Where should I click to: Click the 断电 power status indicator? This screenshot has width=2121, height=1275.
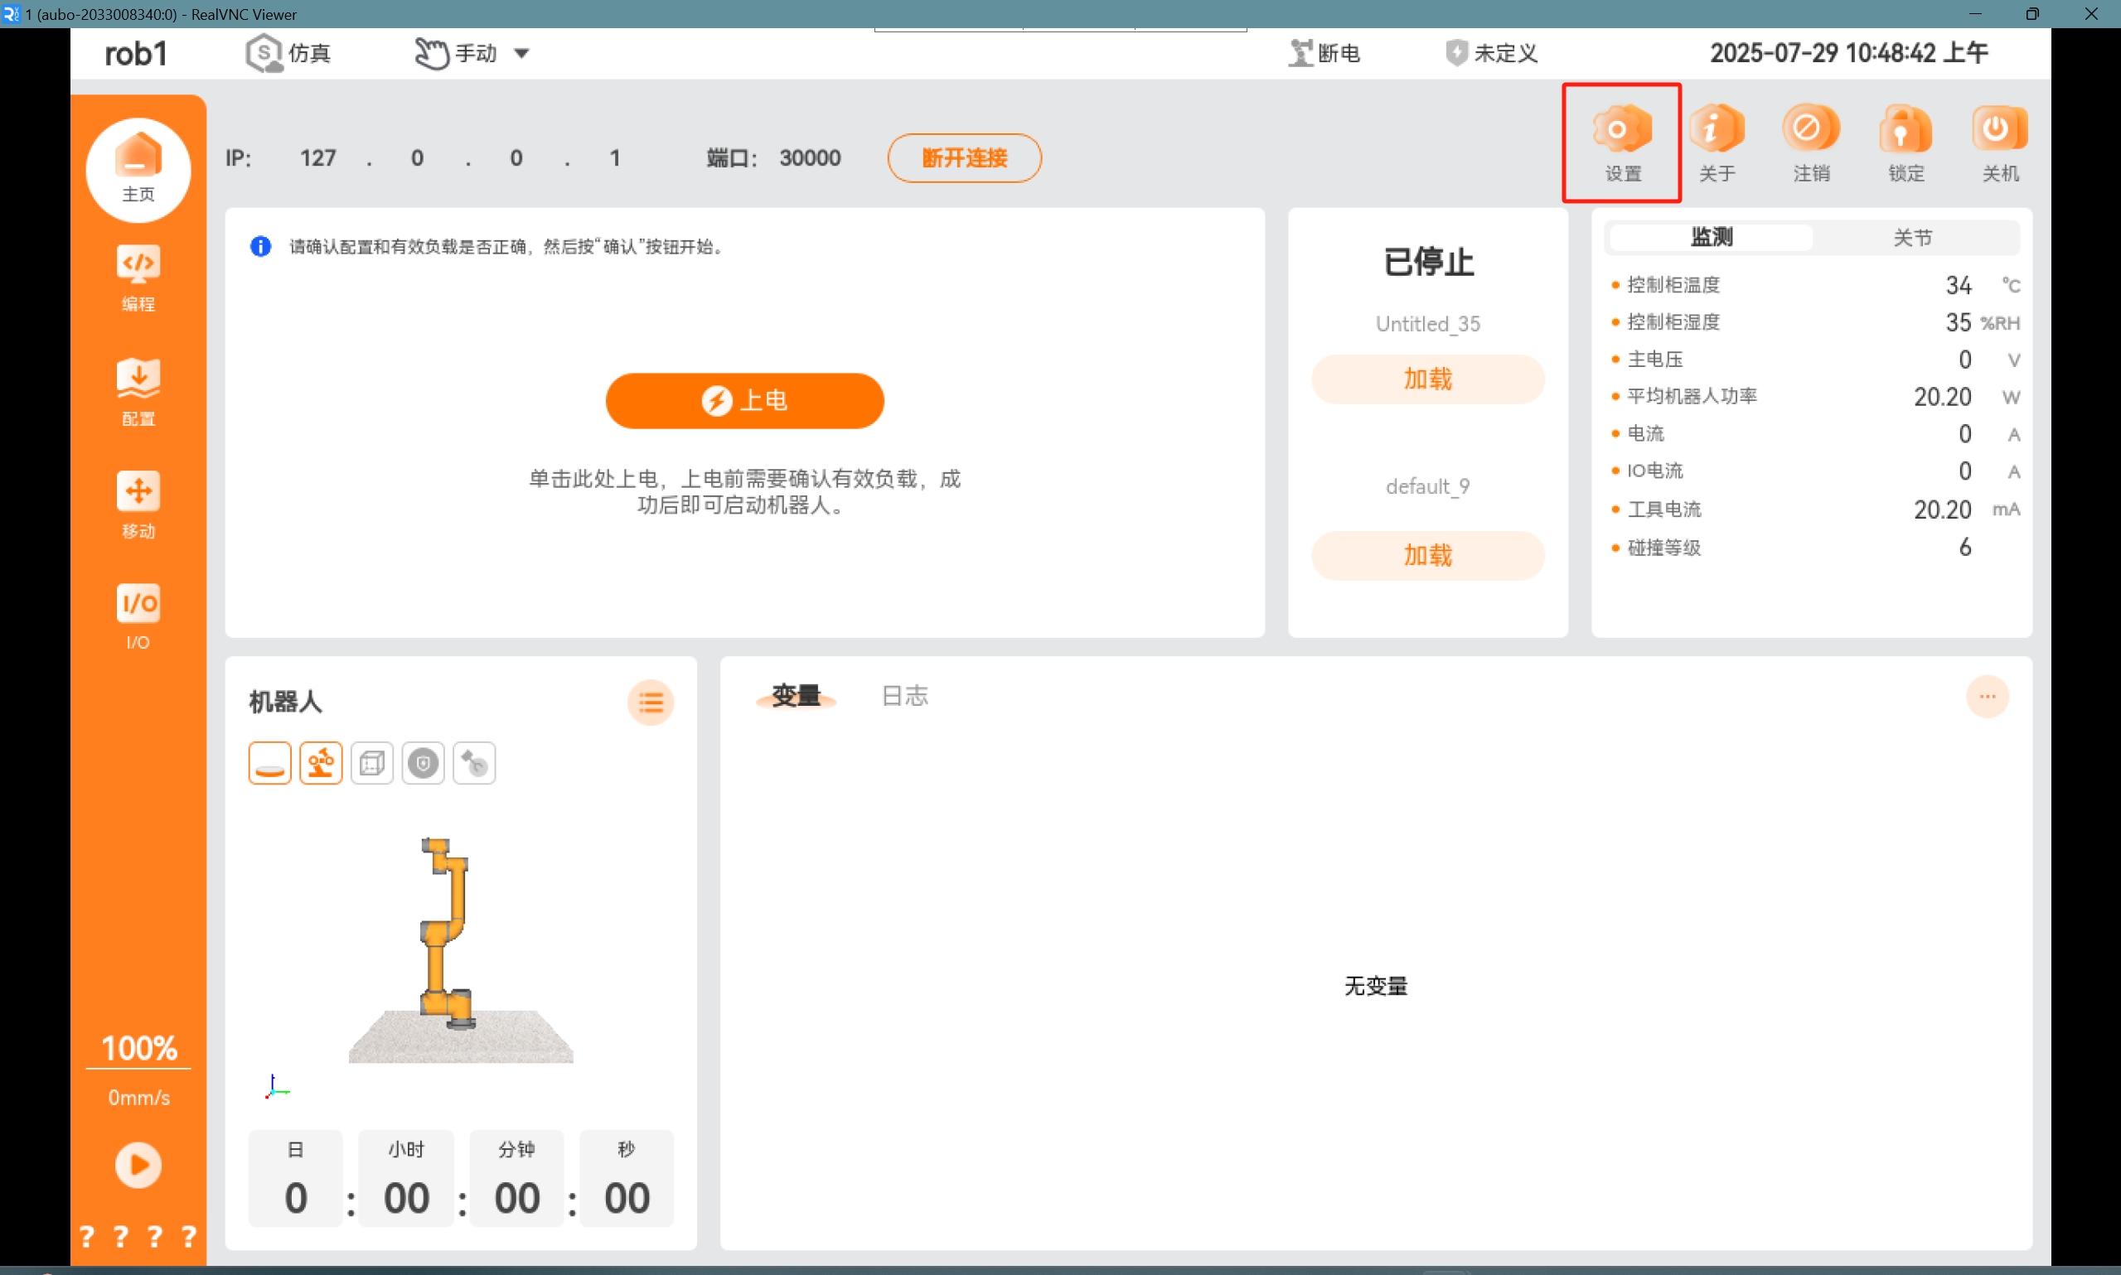pos(1324,53)
